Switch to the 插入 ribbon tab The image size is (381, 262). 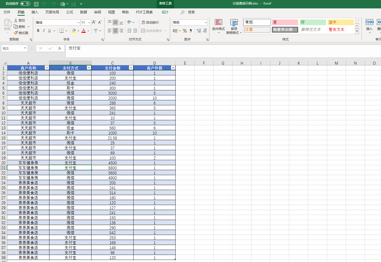click(35, 12)
